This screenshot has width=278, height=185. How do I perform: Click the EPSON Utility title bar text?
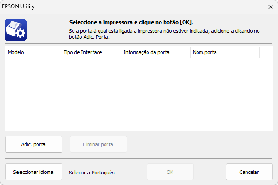(x=18, y=6)
